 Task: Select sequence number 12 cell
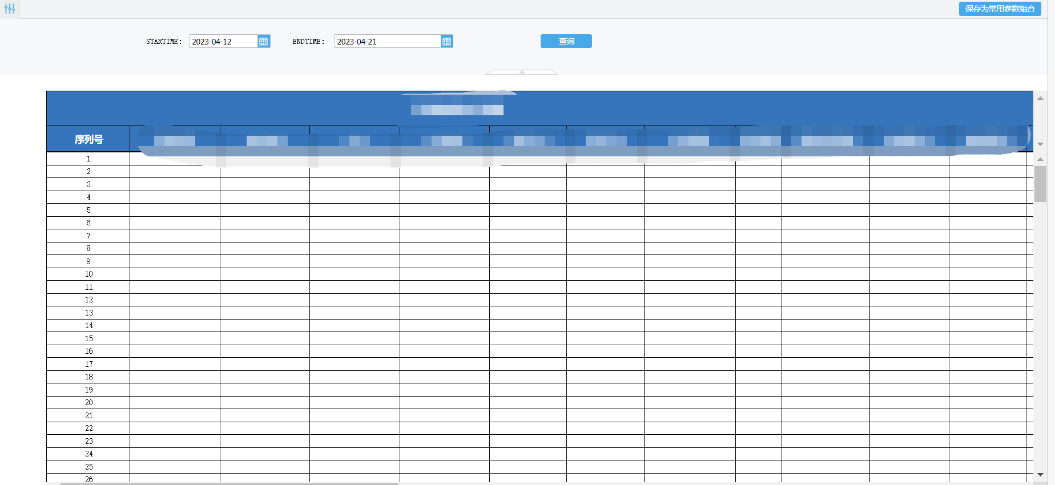[88, 300]
